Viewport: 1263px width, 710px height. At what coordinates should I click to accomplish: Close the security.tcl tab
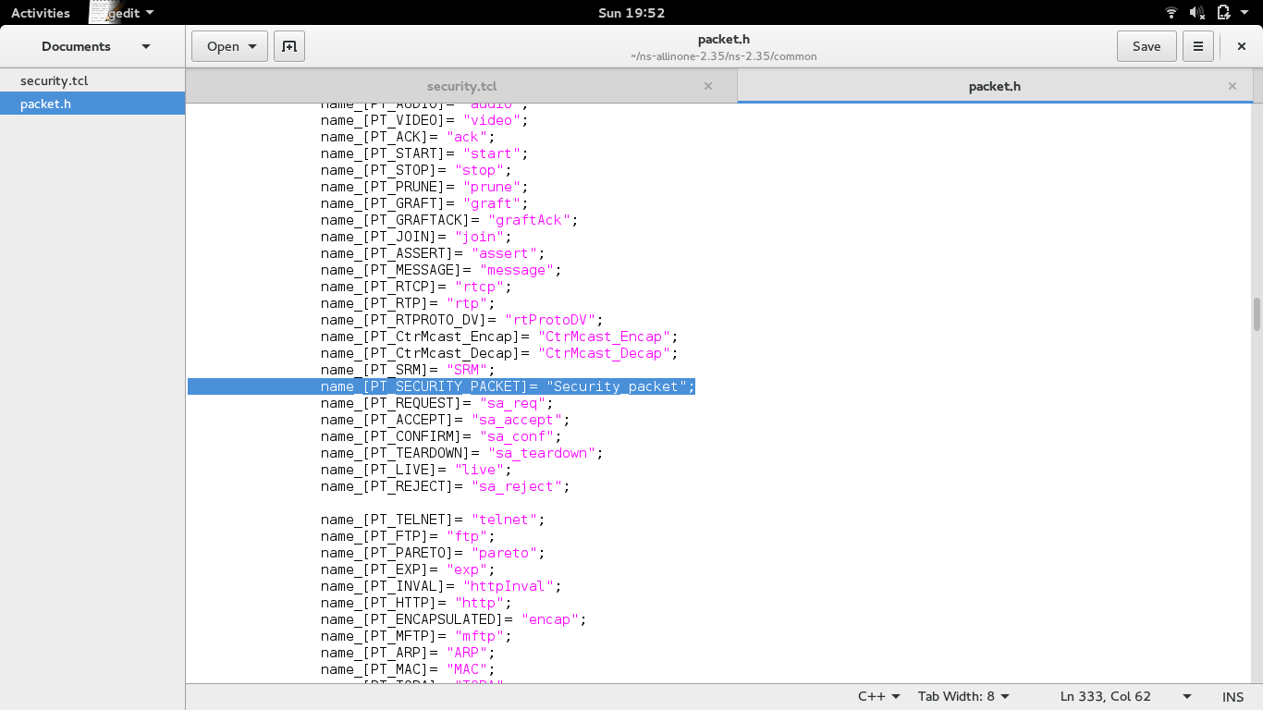coord(708,86)
